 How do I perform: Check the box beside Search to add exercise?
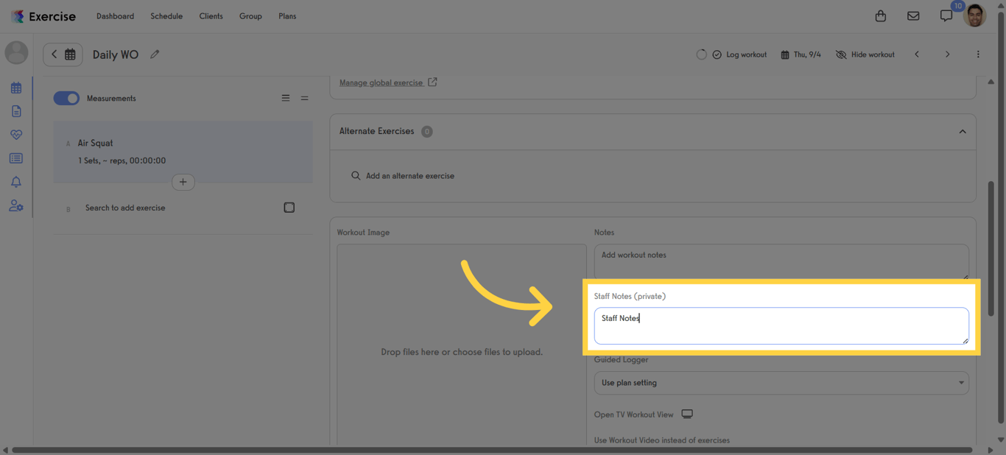[x=289, y=207]
